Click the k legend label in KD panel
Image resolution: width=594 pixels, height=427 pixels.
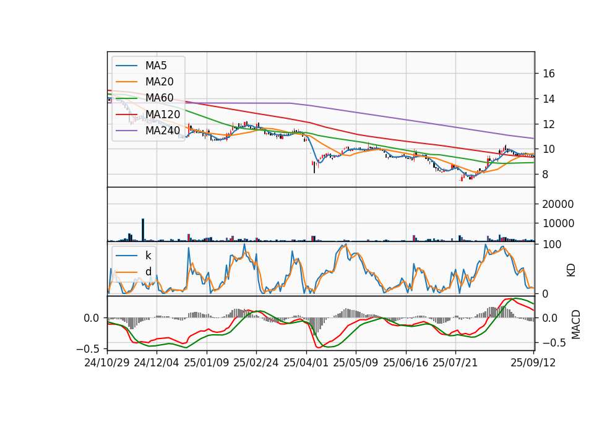tap(148, 256)
